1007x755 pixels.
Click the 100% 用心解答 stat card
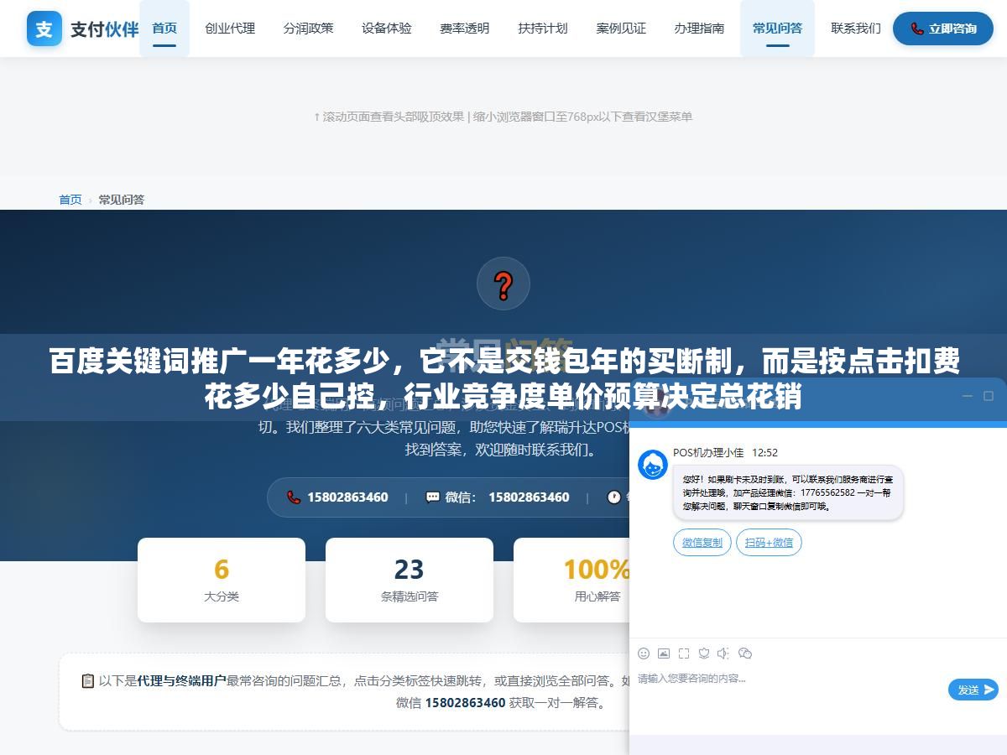click(x=572, y=580)
